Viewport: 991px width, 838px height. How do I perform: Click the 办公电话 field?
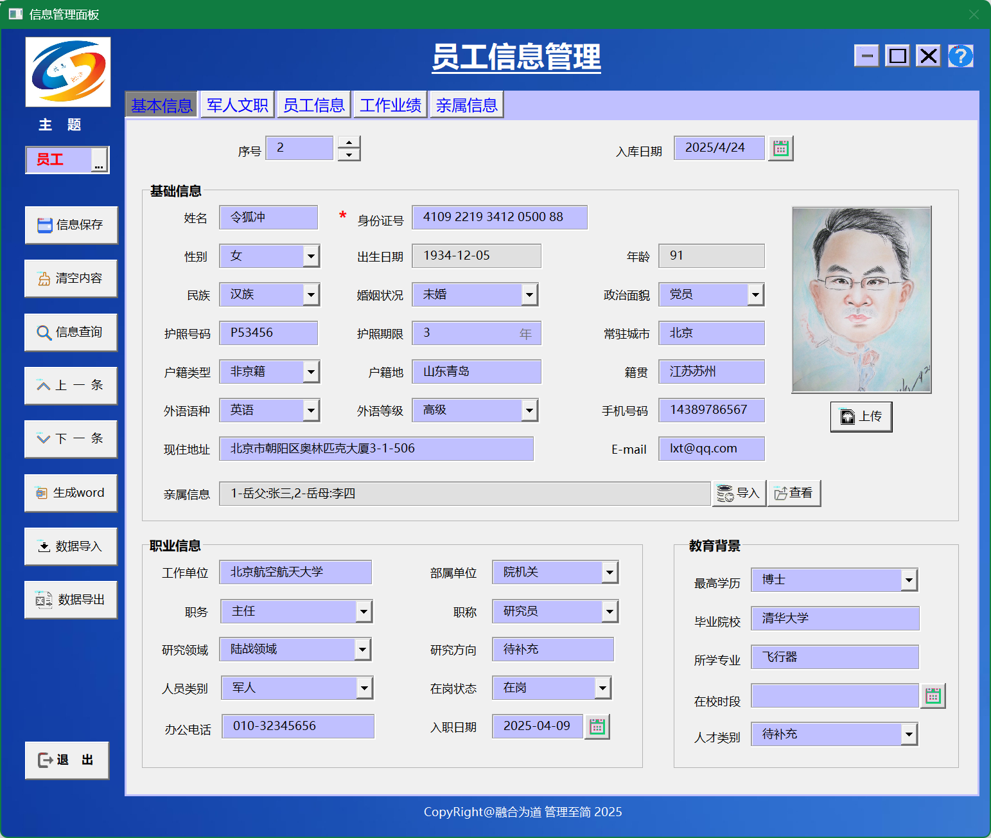[298, 726]
